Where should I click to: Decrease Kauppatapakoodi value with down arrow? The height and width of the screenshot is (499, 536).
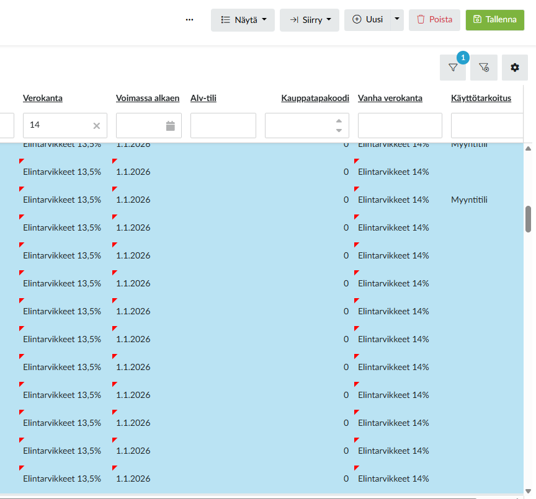[339, 130]
